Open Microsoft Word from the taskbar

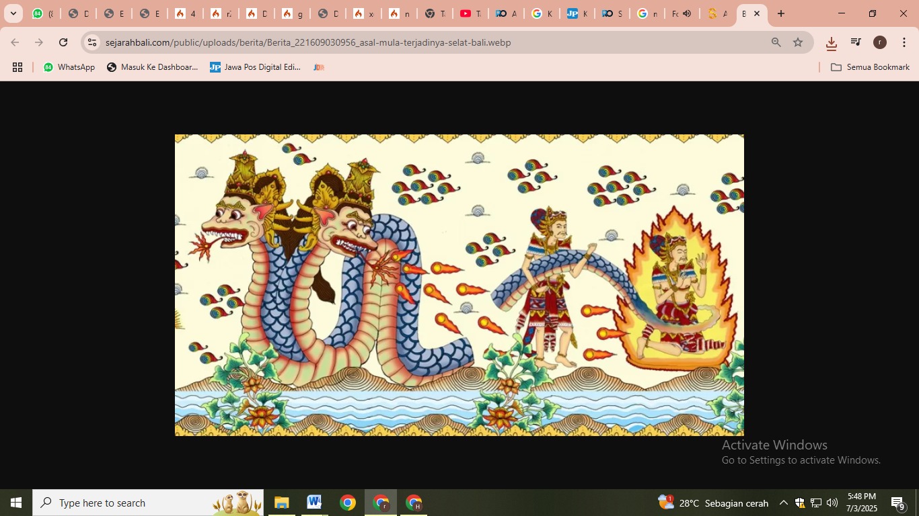click(314, 503)
